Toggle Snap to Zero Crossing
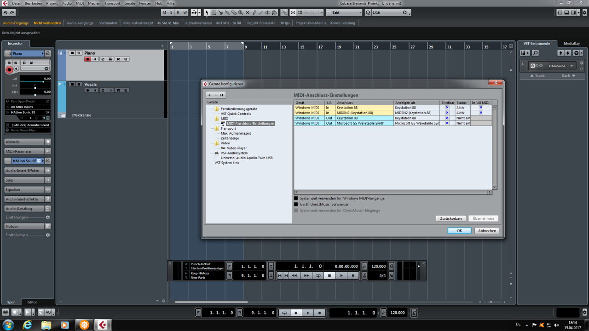589x331 pixels. click(284, 12)
